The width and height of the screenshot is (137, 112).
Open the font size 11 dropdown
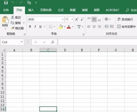coord(72,19)
